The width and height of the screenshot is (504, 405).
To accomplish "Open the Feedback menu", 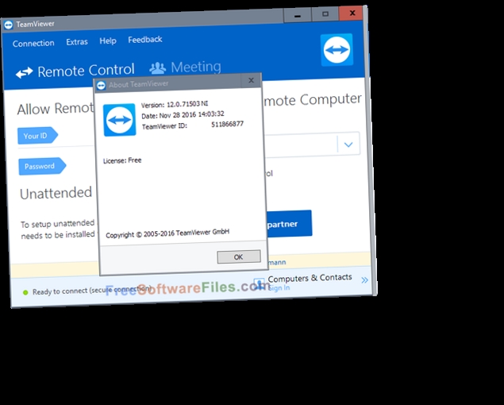I will [x=145, y=40].
